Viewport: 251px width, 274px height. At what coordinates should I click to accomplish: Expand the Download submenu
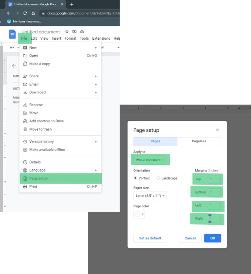click(x=37, y=92)
